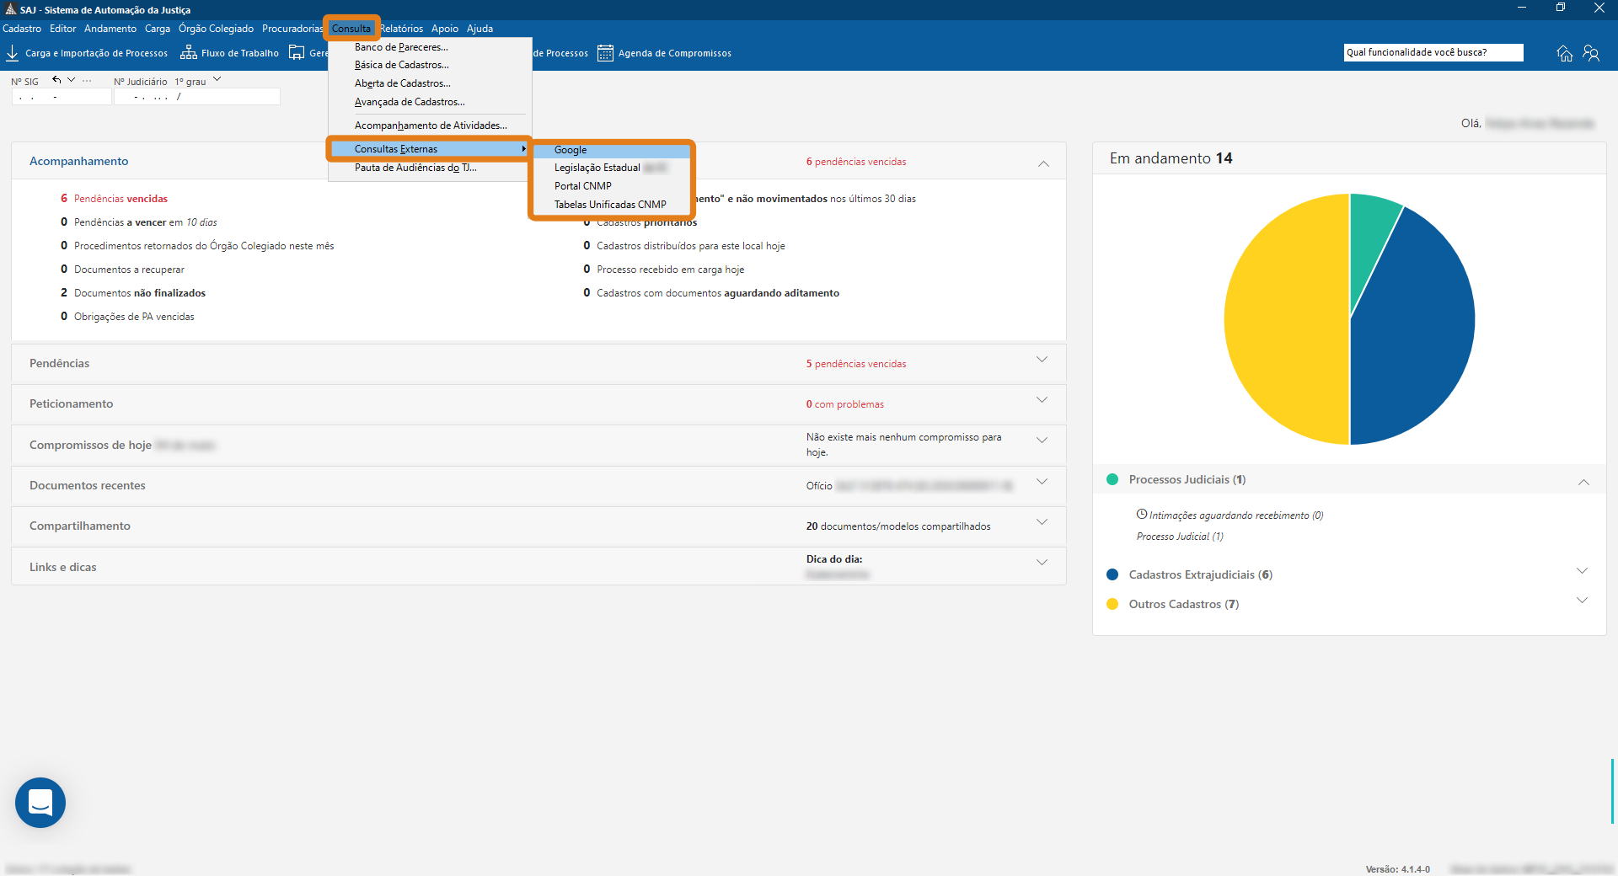Click Processo recebido em carga hoje
Screen dimensions: 1618x876
pyautogui.click(x=671, y=270)
